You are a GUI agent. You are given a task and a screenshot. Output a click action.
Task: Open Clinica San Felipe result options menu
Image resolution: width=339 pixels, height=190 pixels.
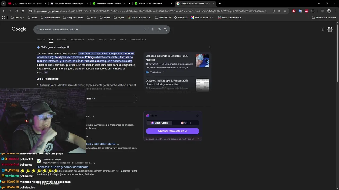coord(94,163)
